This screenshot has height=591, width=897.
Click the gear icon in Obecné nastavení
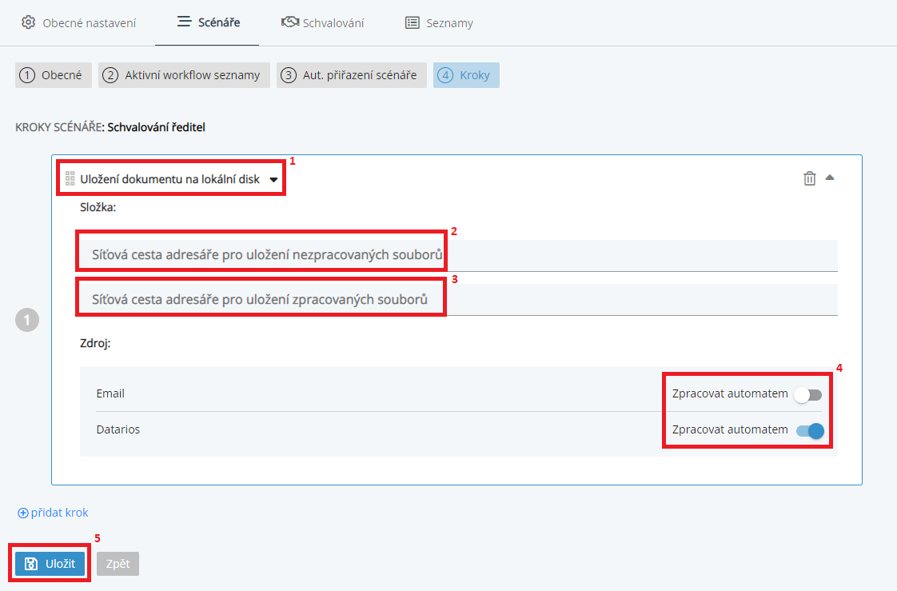pos(28,22)
